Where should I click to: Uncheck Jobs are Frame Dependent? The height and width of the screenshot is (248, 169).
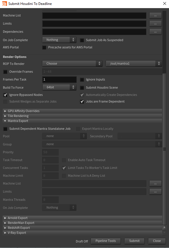click(x=82, y=101)
